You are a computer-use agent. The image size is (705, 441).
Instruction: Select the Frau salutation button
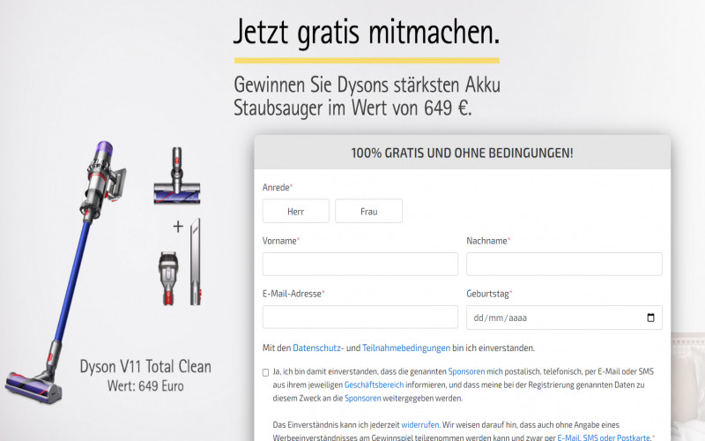click(x=368, y=211)
